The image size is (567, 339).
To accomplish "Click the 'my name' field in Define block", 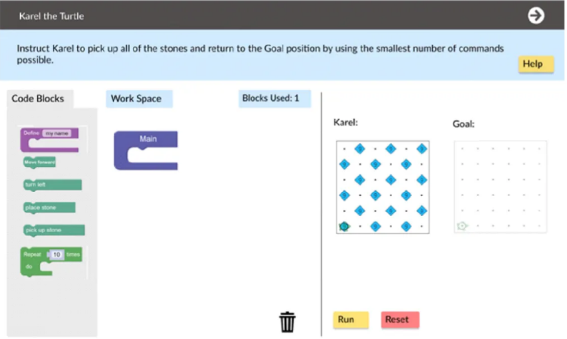I will (x=57, y=134).
